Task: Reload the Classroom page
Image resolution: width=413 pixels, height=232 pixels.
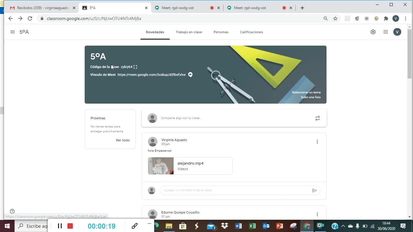Action: point(30,18)
